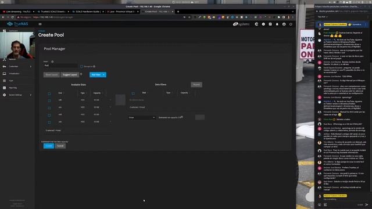This screenshot has width=372, height=209.
Task: Enable the Encryption checkbox
Action: [81, 67]
